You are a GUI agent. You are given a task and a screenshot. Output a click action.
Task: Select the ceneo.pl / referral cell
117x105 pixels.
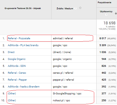pos(63,73)
